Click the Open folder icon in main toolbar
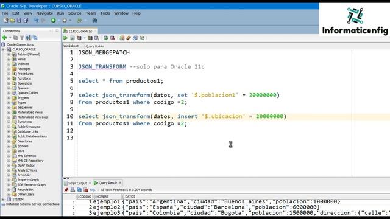This screenshot has height=219, width=390. pos(12,20)
